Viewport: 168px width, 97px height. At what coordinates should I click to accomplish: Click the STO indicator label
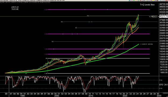click(161, 85)
